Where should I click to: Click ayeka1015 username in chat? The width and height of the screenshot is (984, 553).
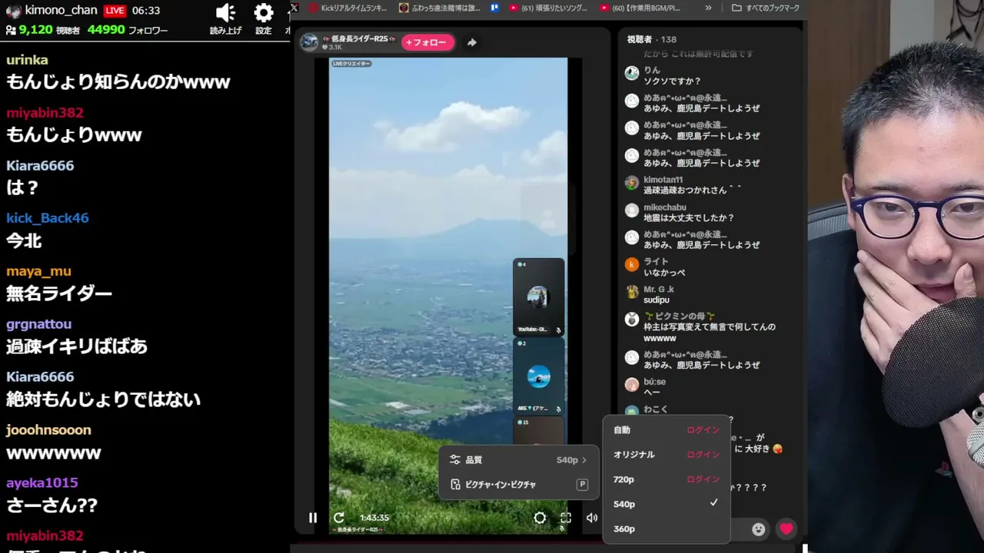point(42,483)
